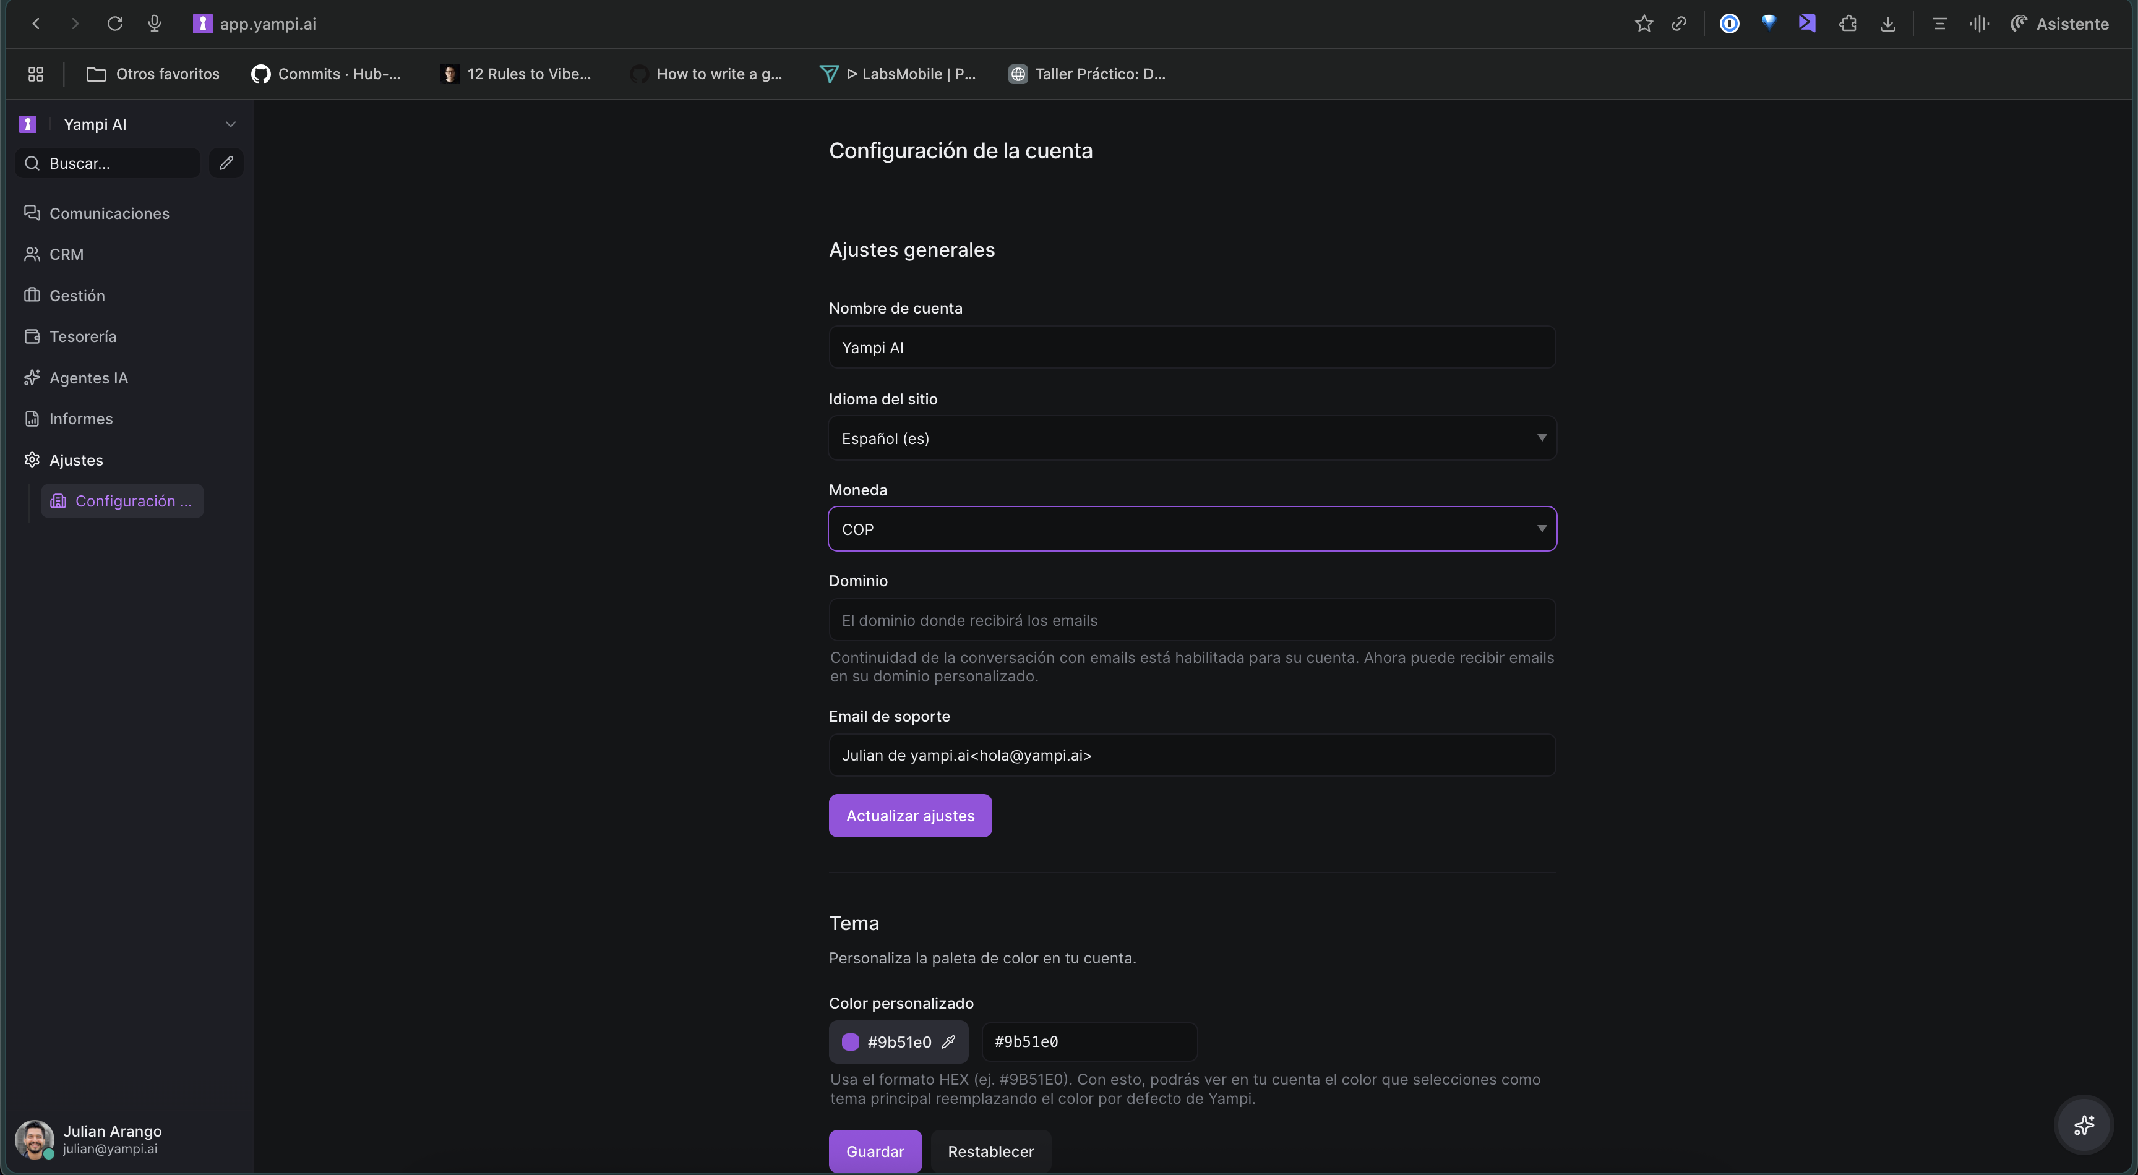Open Tesorería wallet icon item
This screenshot has width=2138, height=1175.
pyautogui.click(x=32, y=336)
